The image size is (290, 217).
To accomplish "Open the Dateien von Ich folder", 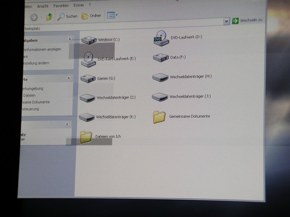I will click(86, 137).
